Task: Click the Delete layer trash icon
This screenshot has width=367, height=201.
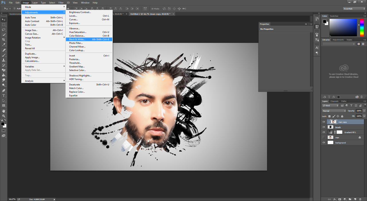Action: click(x=360, y=199)
